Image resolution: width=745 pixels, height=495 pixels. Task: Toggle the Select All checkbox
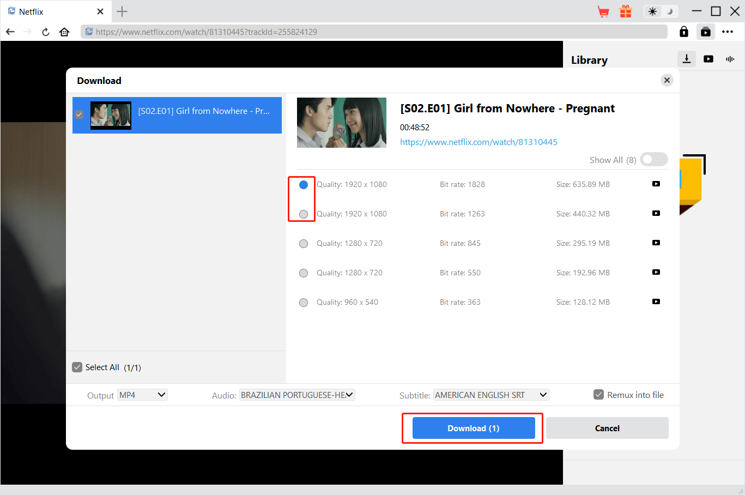(x=77, y=367)
